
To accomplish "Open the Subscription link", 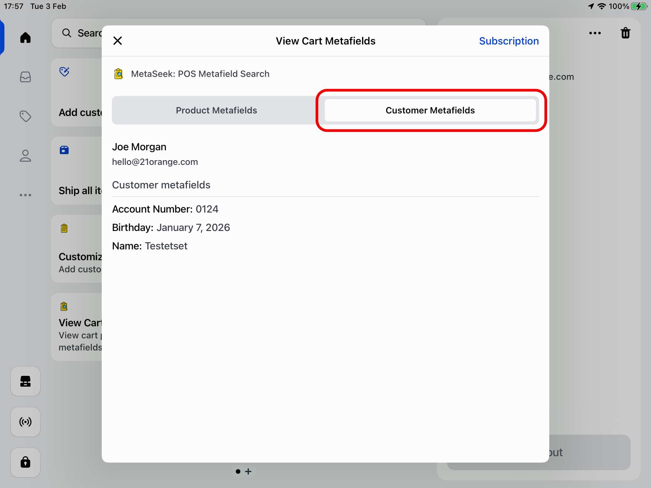I will [x=509, y=41].
